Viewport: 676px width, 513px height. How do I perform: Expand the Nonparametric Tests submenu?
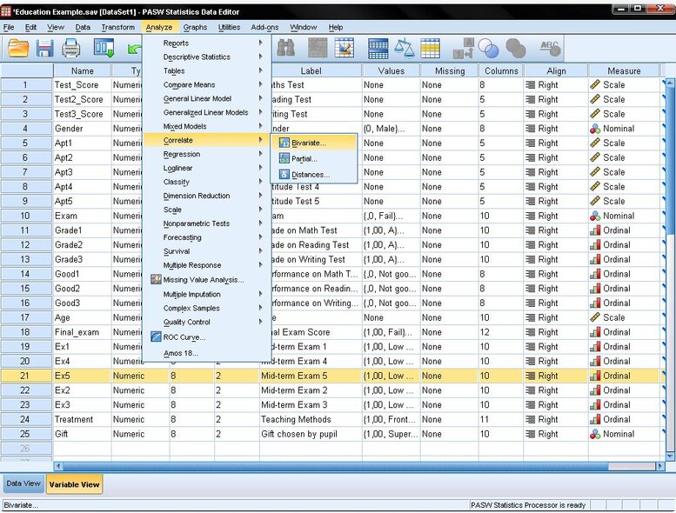[x=208, y=223]
